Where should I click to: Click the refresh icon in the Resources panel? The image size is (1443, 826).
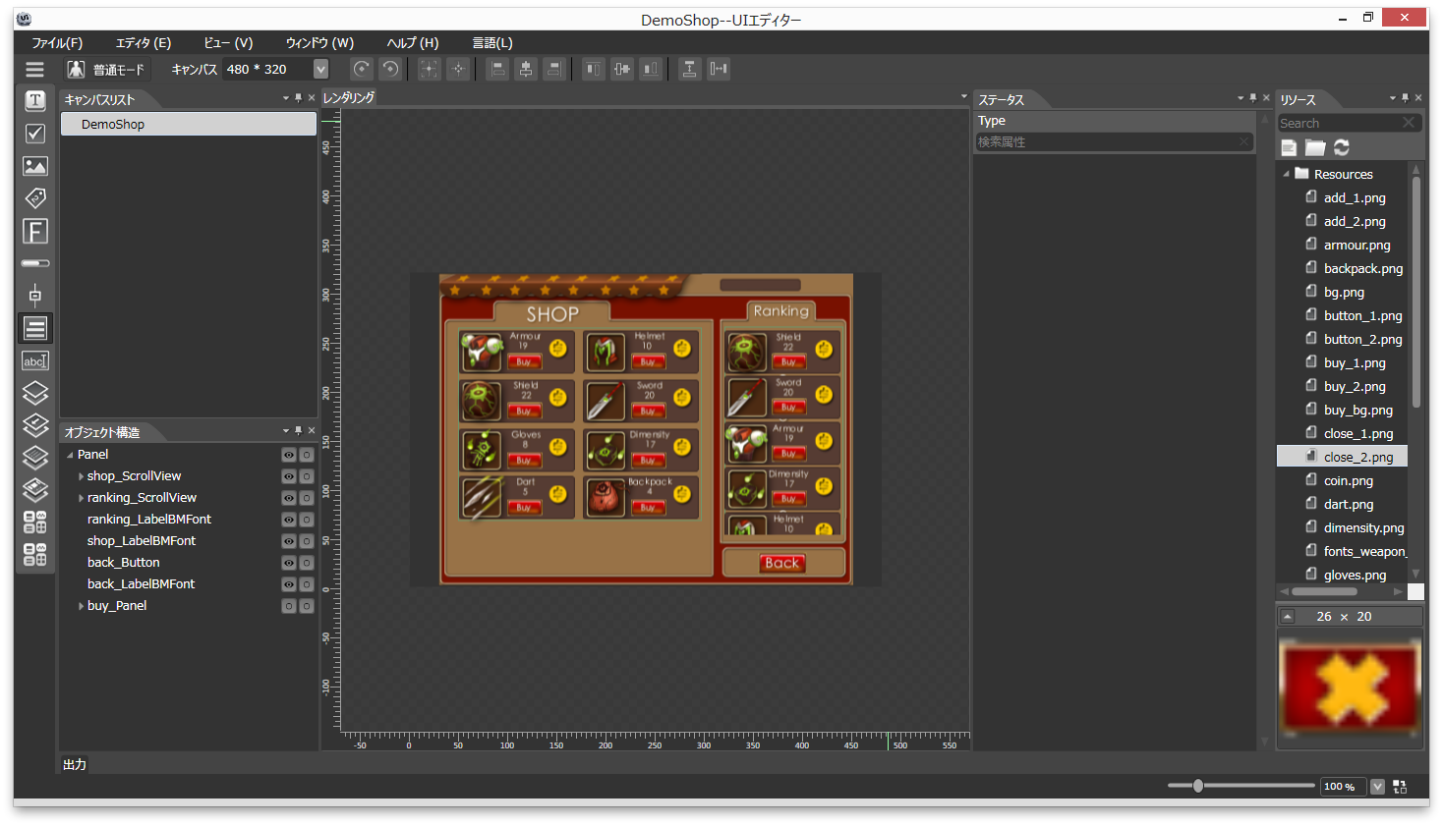[x=1341, y=147]
